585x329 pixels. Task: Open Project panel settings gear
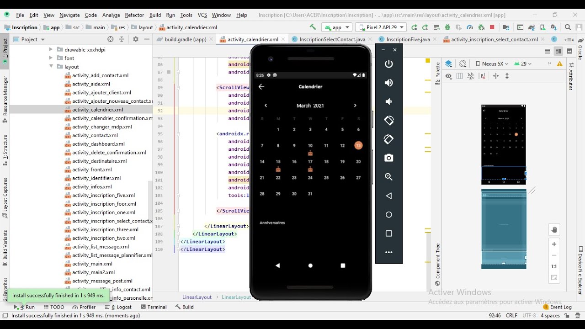[135, 39]
